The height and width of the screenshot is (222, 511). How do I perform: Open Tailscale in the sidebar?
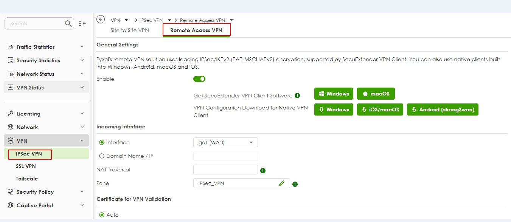pyautogui.click(x=27, y=179)
